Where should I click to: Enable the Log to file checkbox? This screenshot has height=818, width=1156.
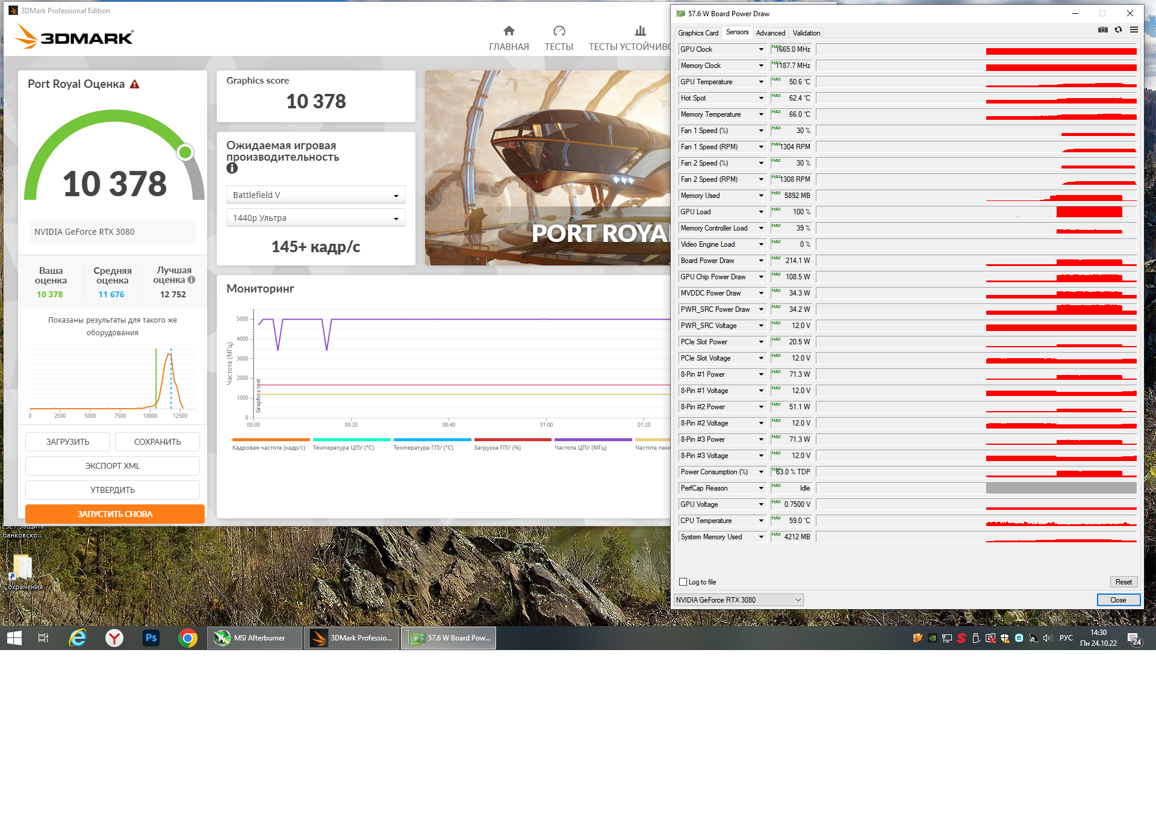click(683, 581)
